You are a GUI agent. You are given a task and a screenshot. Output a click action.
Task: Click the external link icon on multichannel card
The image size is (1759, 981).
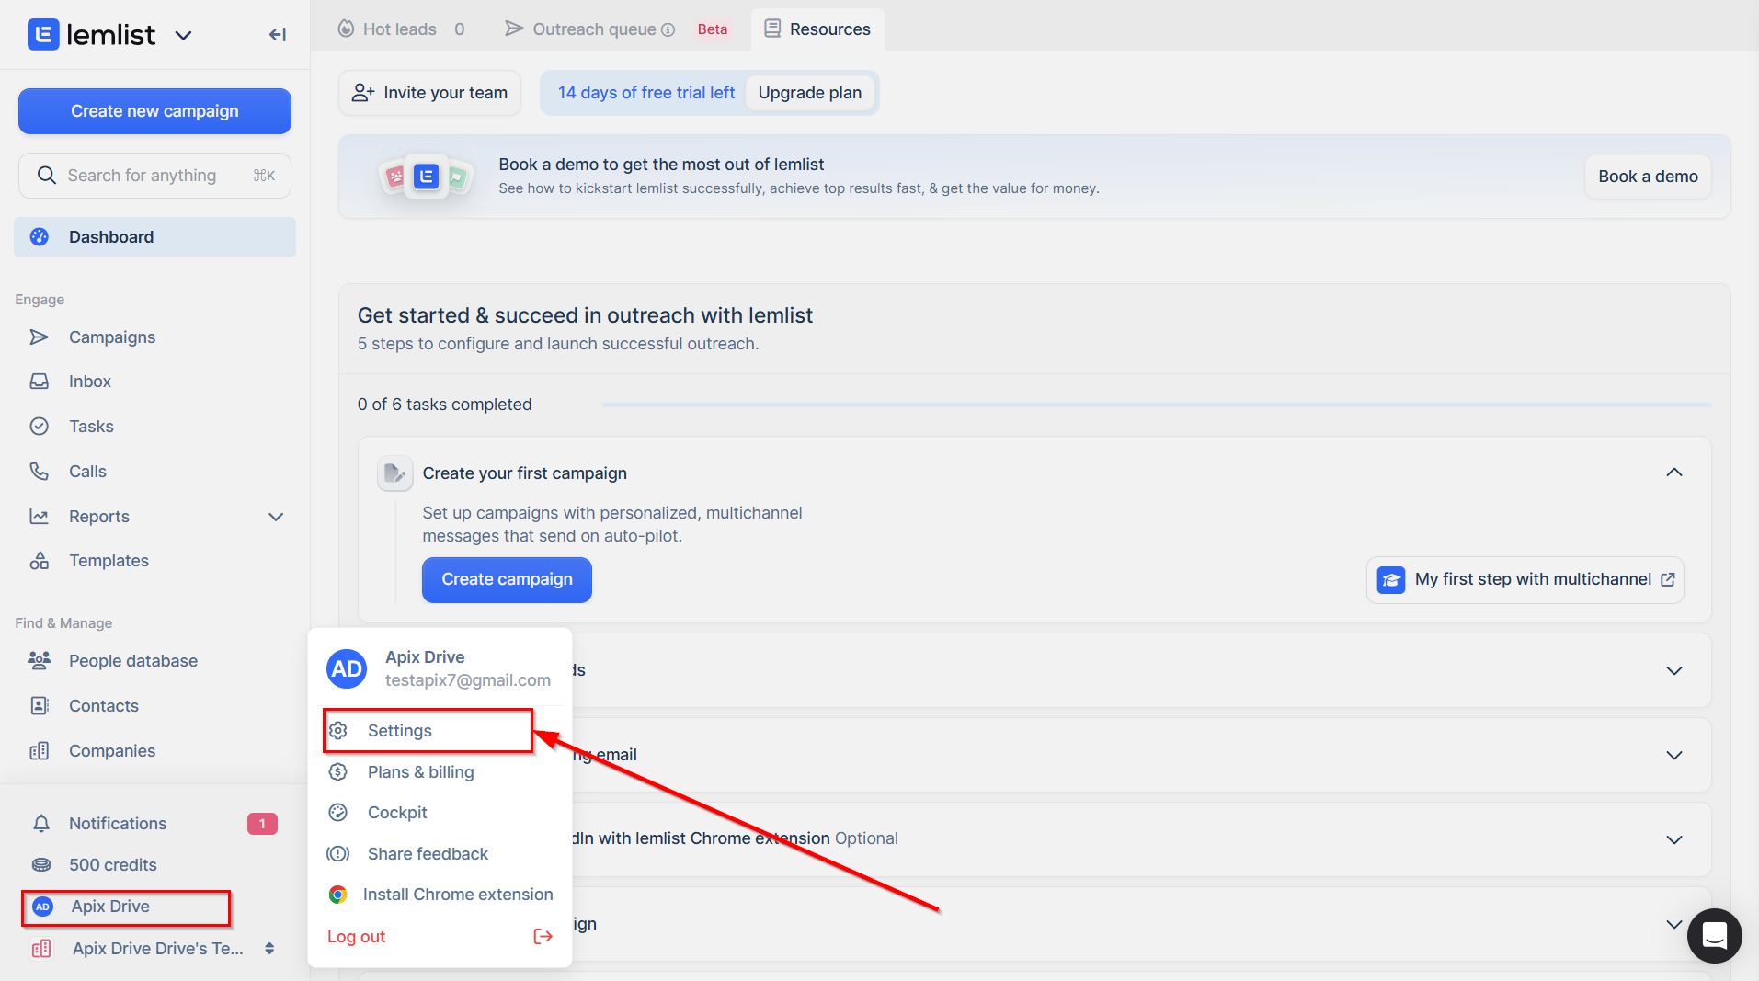click(x=1668, y=580)
